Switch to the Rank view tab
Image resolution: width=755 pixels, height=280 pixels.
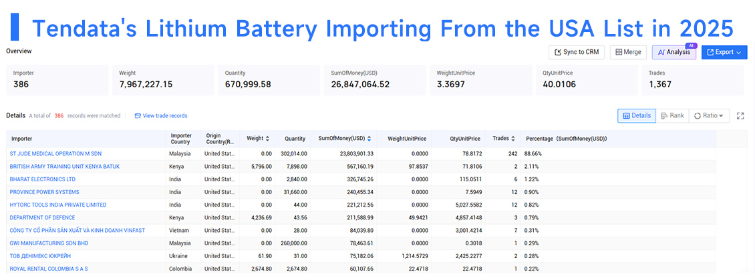tap(672, 116)
